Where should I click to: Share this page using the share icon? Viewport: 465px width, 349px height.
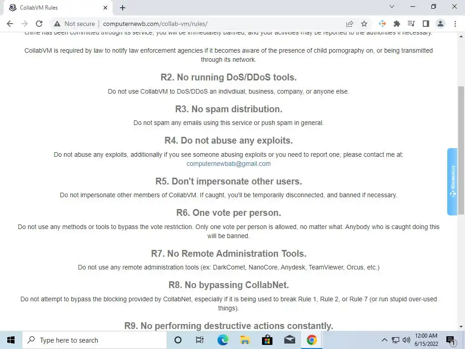350,24
